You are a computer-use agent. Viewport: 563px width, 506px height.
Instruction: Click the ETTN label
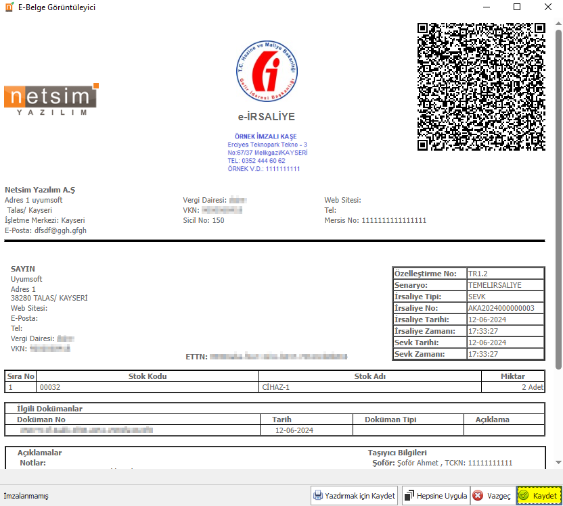(196, 357)
